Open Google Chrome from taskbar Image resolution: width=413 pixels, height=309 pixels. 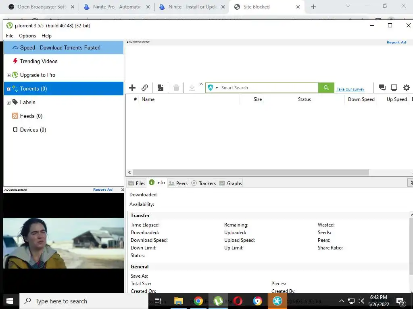(x=198, y=301)
